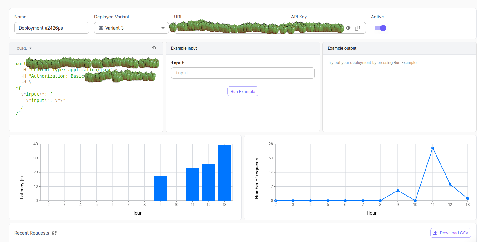The image size is (477, 242).
Task: Click the code panel horizontal scrollbar
Action: (70, 121)
